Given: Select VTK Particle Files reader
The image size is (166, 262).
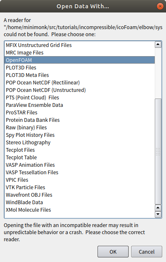Looking at the screenshot, I should point(80,187).
